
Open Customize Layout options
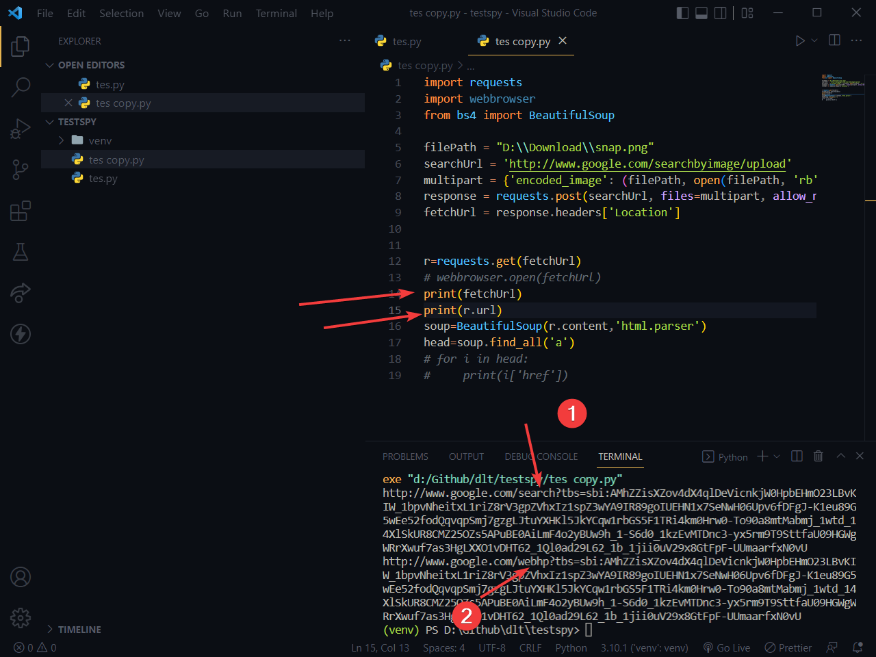click(747, 13)
